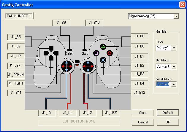187x132 pixels.
Task: Click the D-pad right arrow graphic
Action: click(x=56, y=53)
